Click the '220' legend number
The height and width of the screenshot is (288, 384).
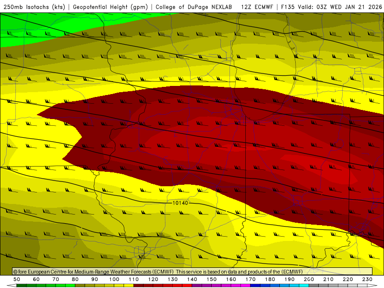pyautogui.click(x=348, y=279)
